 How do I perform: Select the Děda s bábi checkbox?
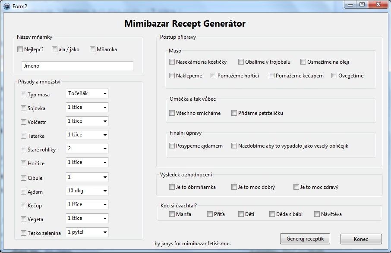[x=272, y=214]
